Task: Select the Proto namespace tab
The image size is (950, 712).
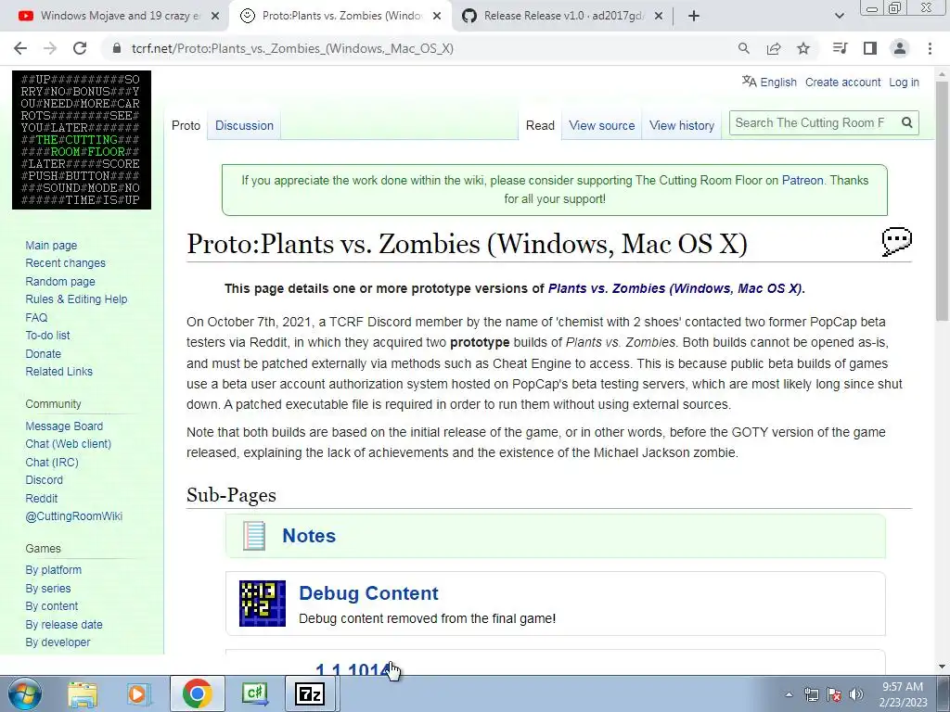Action: click(x=186, y=125)
